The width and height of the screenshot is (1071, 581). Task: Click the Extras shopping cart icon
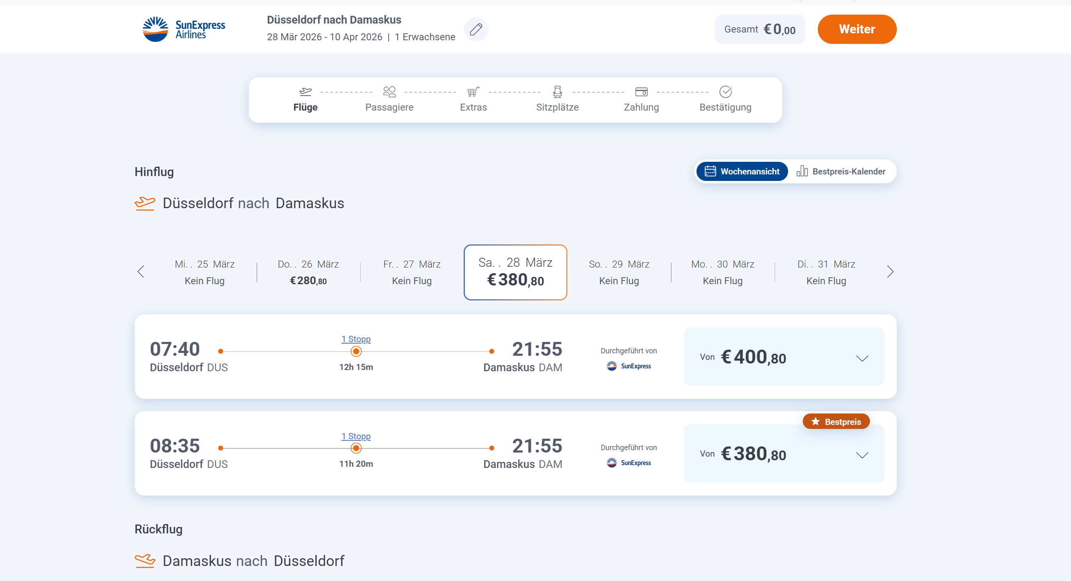point(473,91)
